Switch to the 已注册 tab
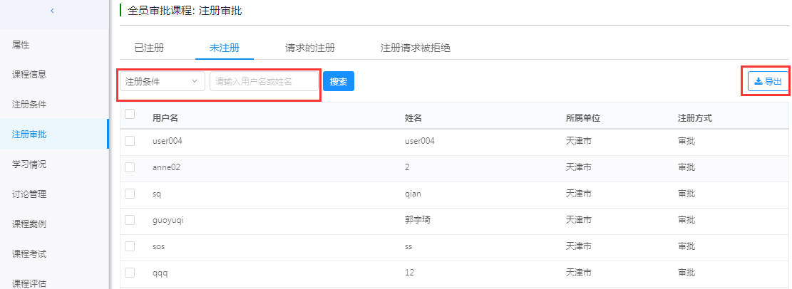Screen dimensions: 792x289 coord(149,48)
